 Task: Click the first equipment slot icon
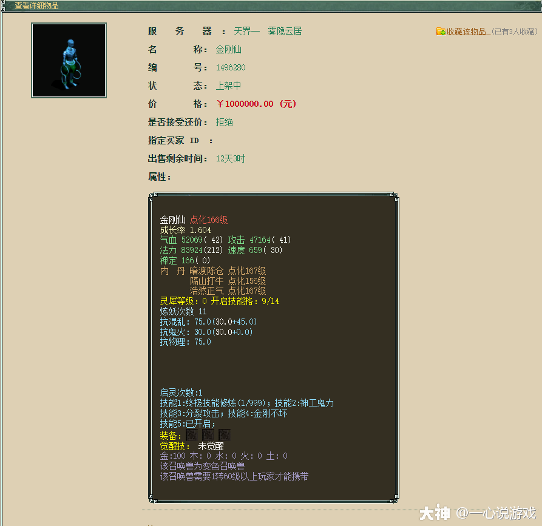tap(192, 436)
